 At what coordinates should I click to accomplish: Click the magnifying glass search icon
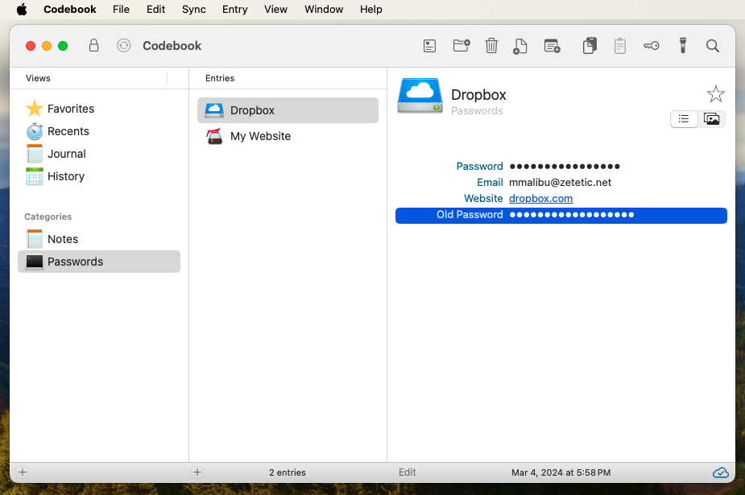click(x=712, y=46)
